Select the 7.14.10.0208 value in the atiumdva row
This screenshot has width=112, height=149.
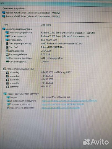tap(47, 76)
